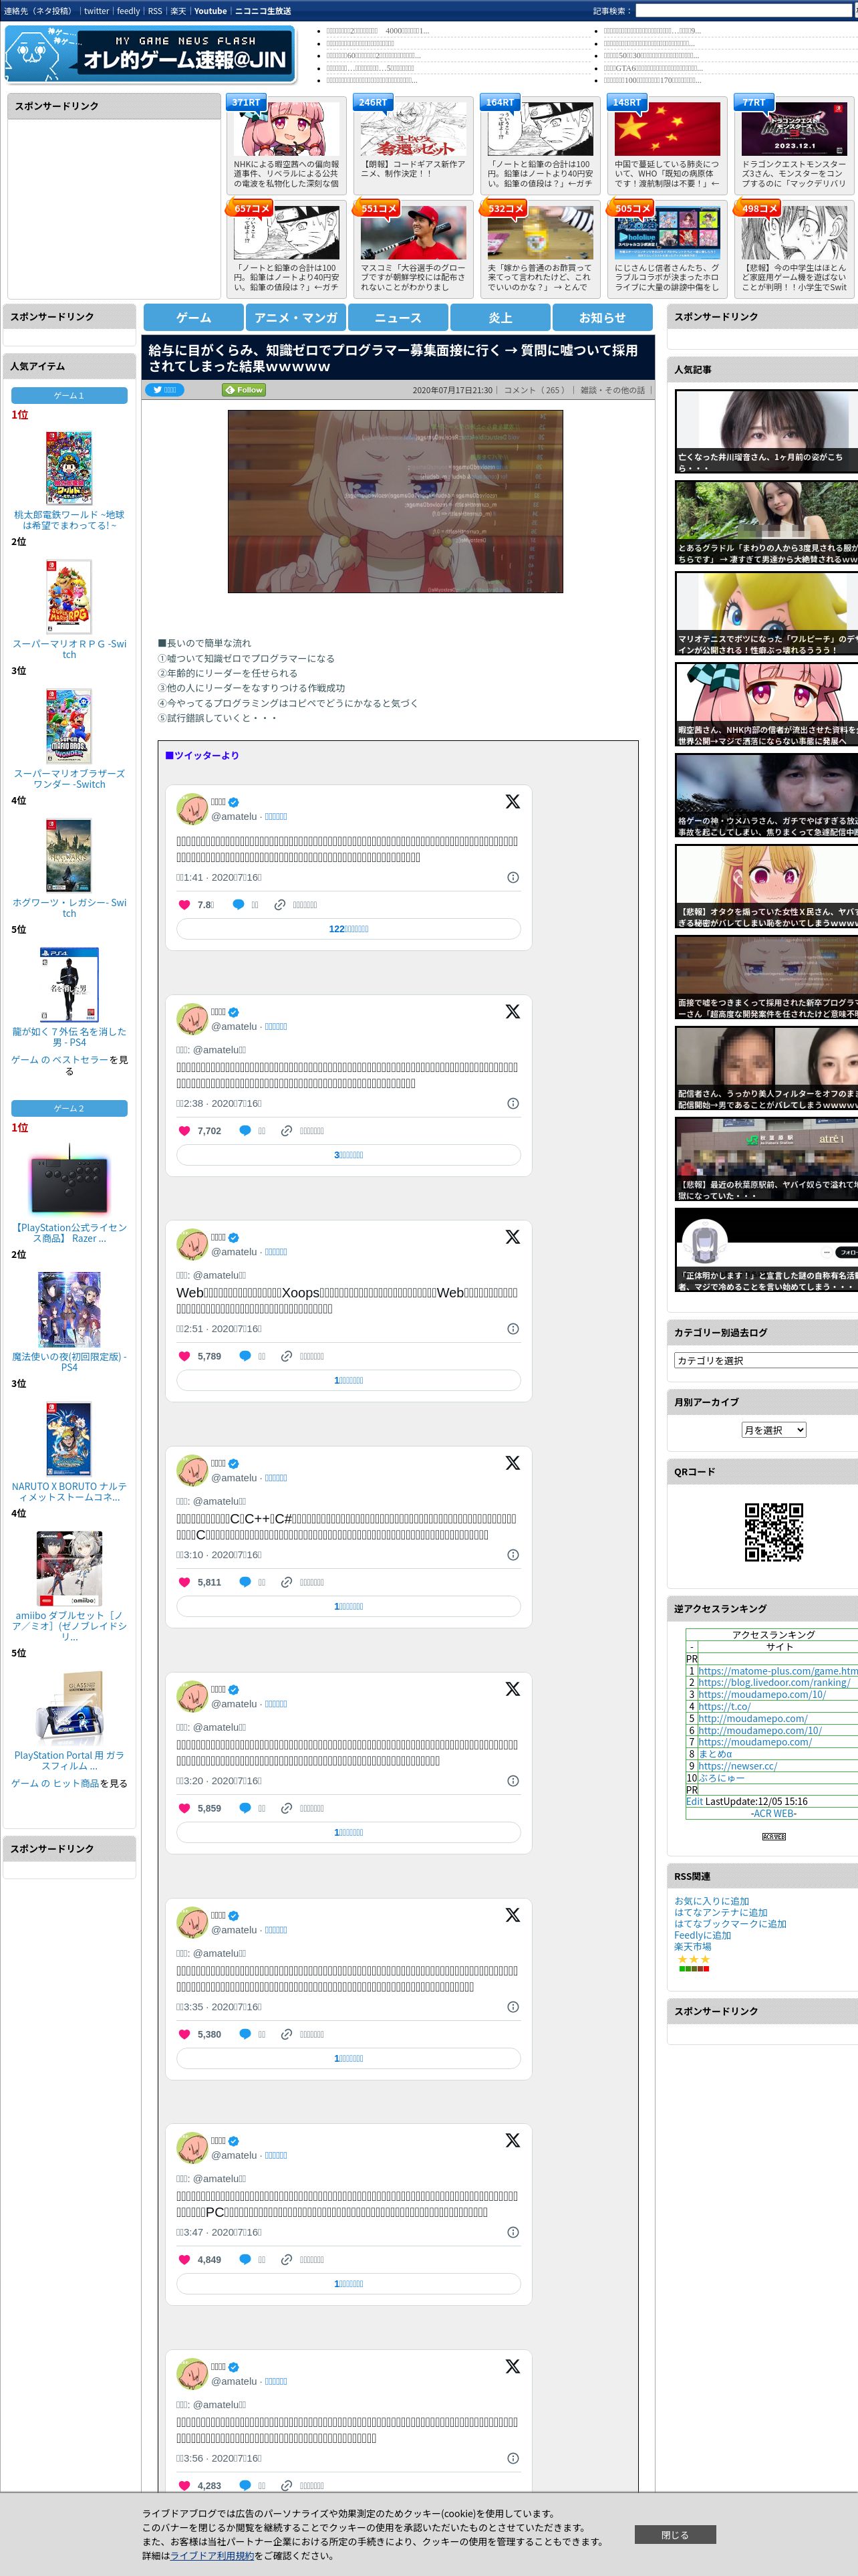Image resolution: width=858 pixels, height=2576 pixels.
Task: Open the @amatelu handle on 3:47 tweet
Action: tap(234, 2155)
